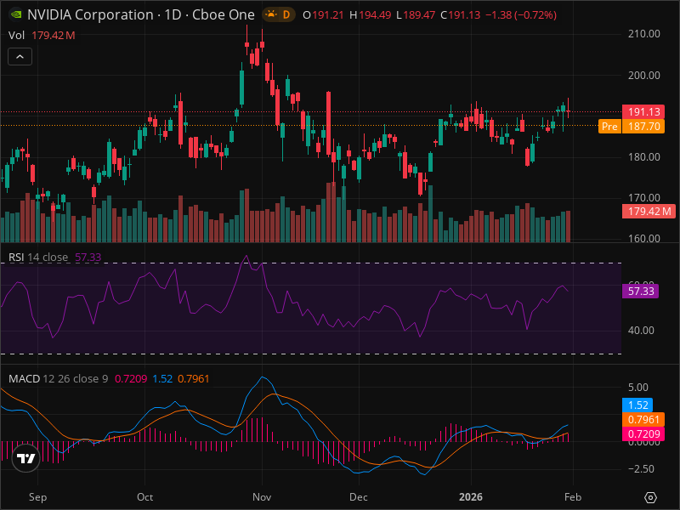Screen dimensions: 680x510
Task: Click the H 194.49 high value in header
Action: tap(370, 15)
